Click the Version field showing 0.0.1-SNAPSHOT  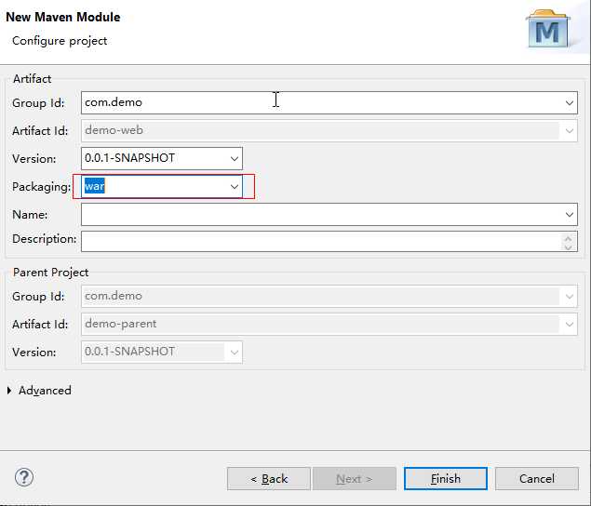pyautogui.click(x=154, y=158)
